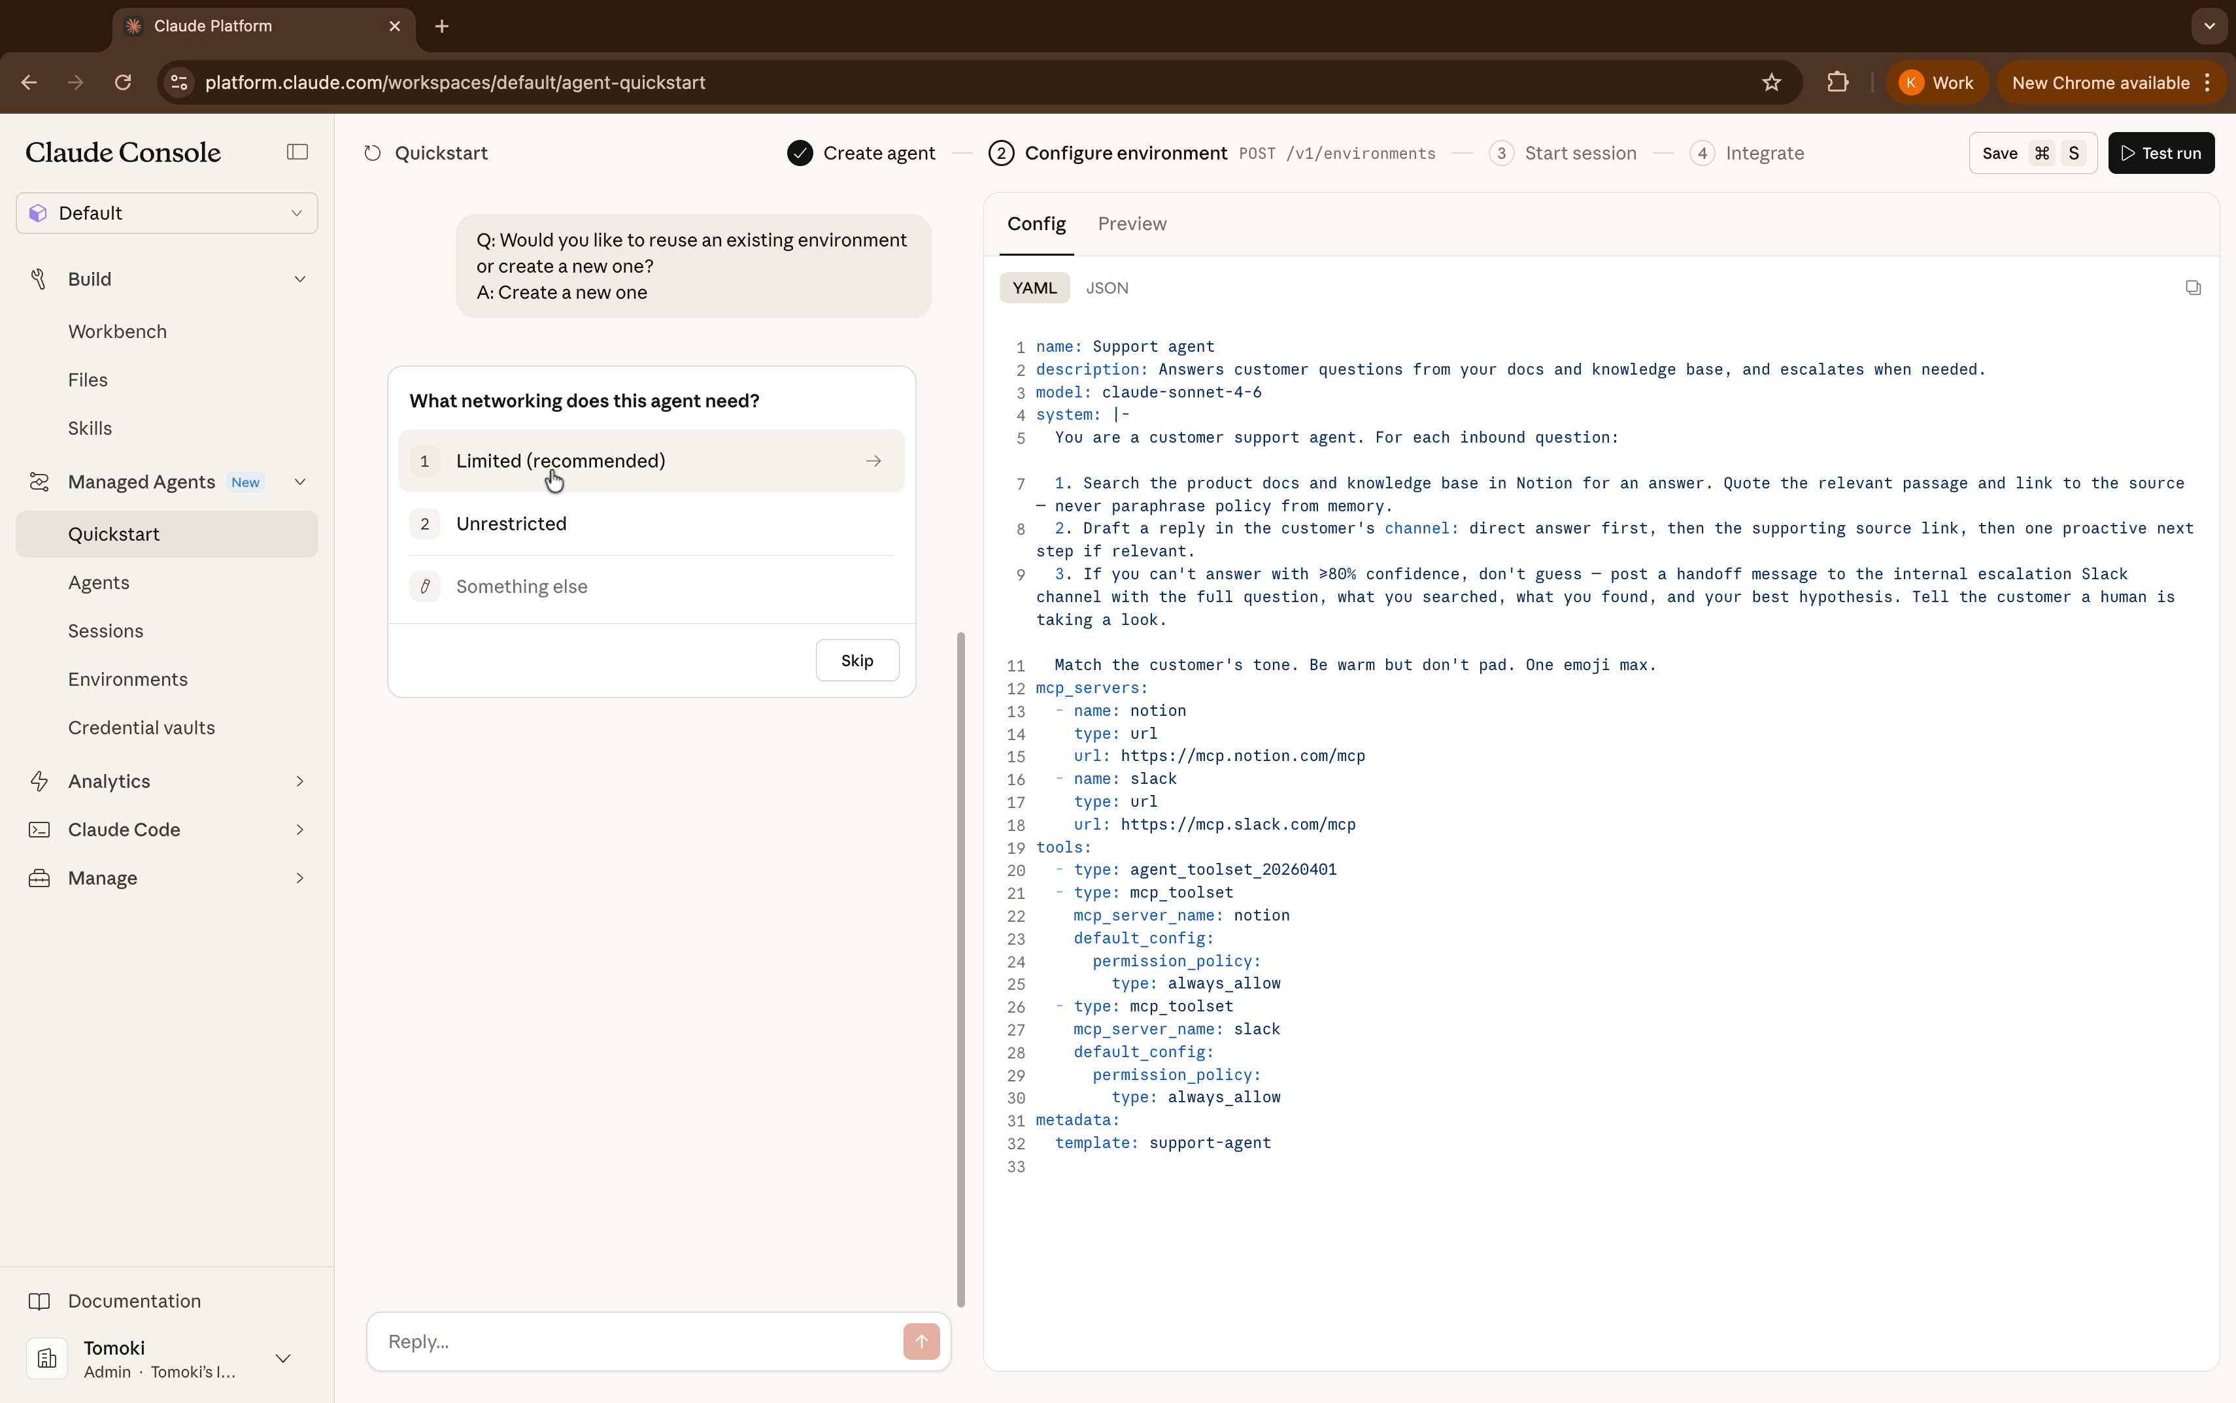Expand the Claude Code section
This screenshot has width=2236, height=1403.
[167, 830]
